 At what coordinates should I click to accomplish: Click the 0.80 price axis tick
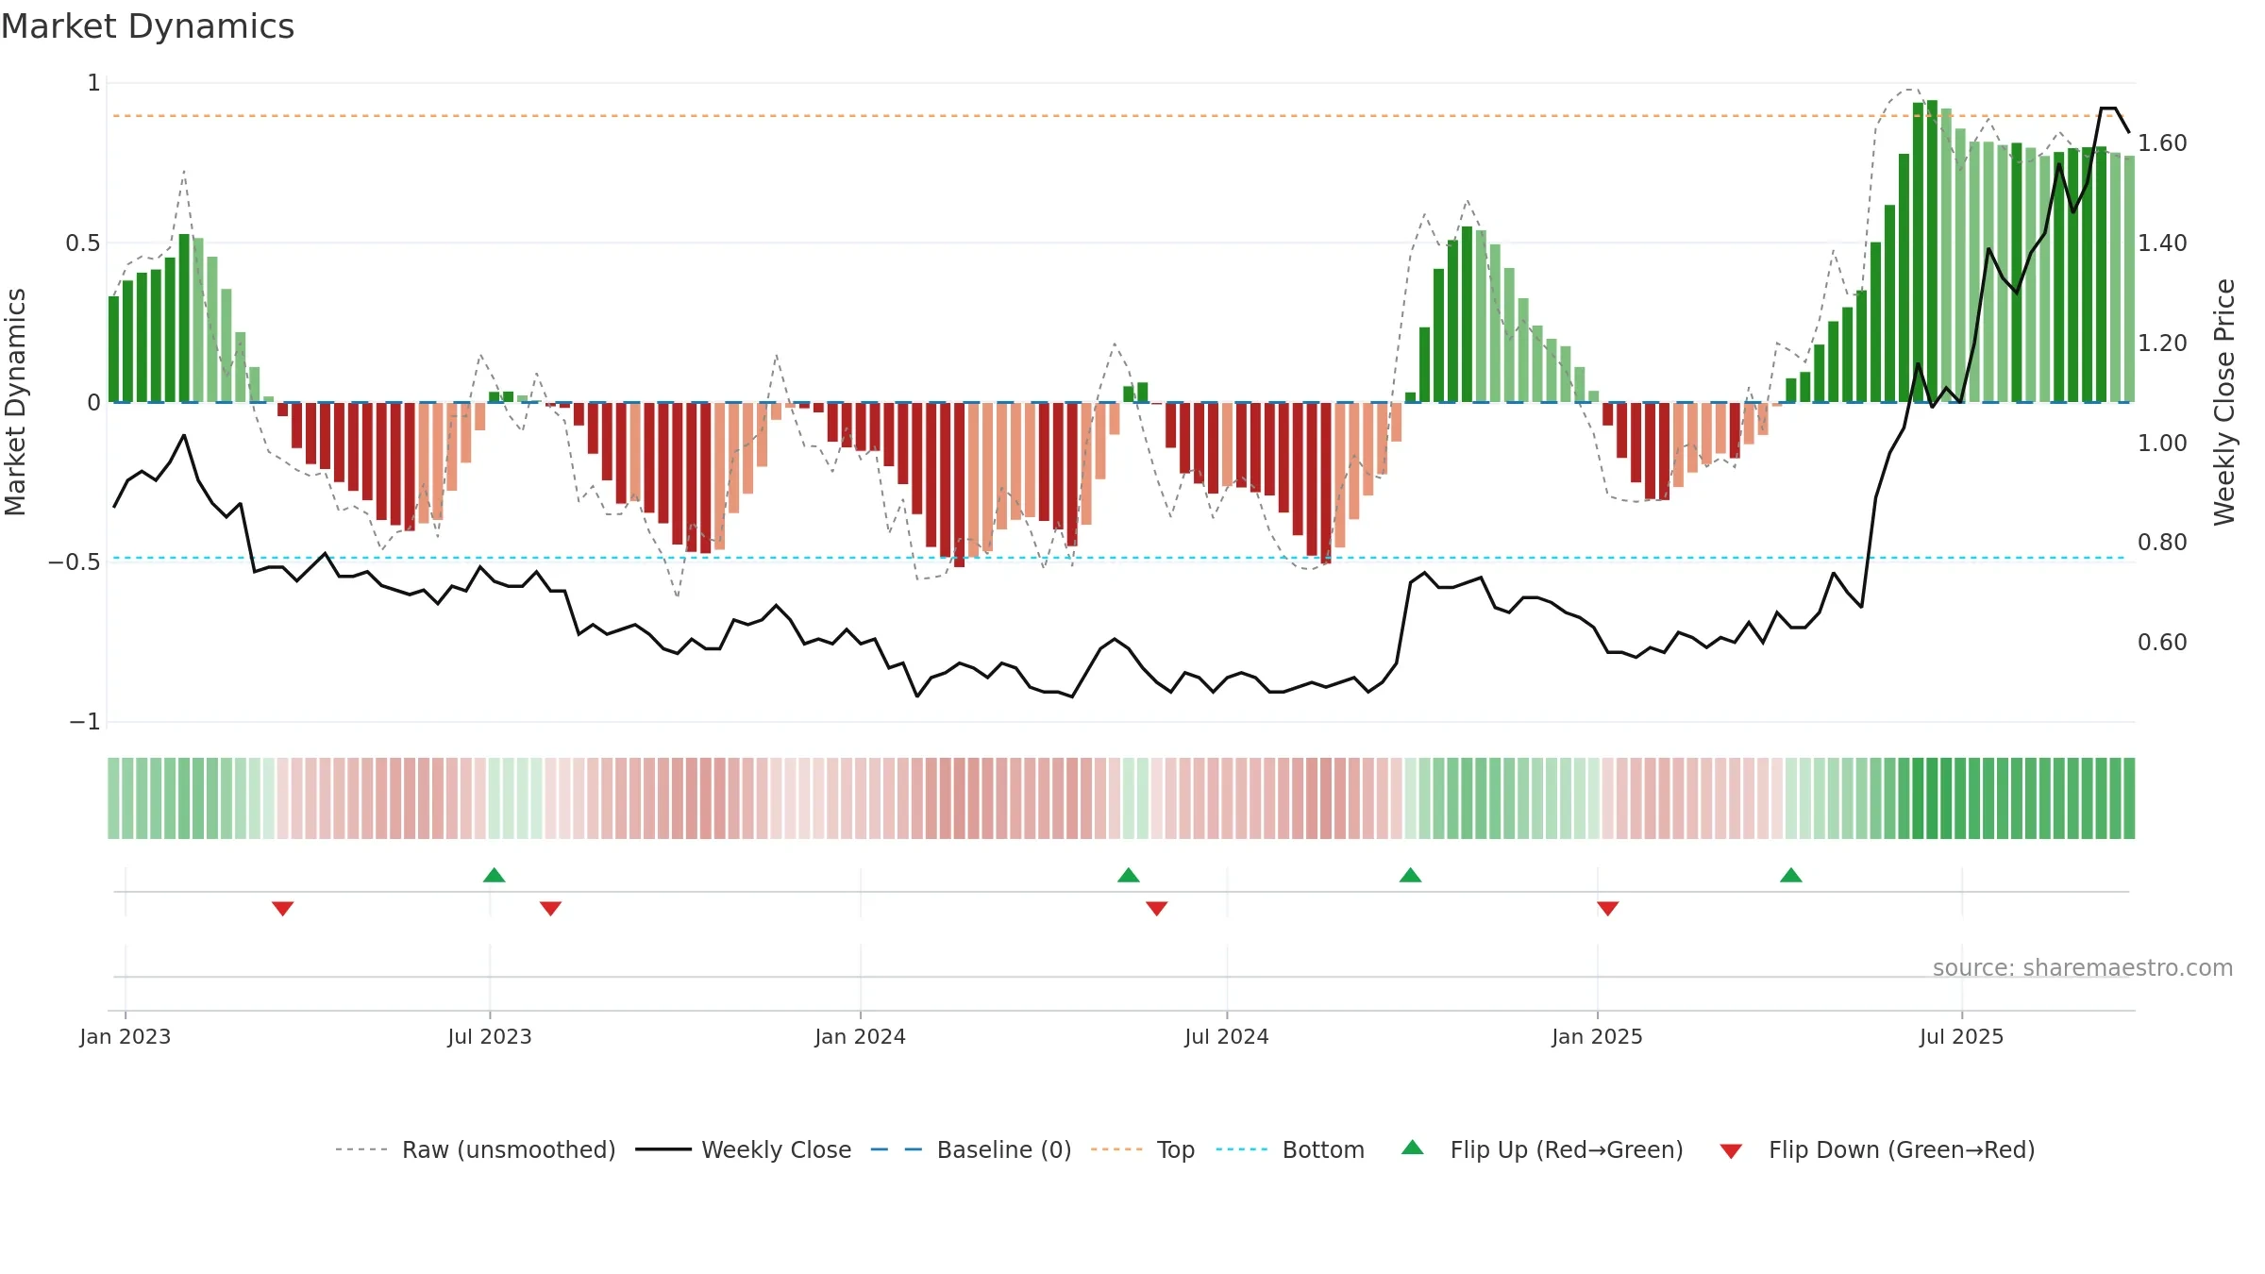(x=2162, y=543)
